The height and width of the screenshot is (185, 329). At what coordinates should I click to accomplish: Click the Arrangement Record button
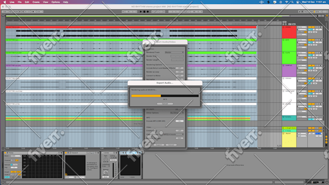(x=148, y=12)
